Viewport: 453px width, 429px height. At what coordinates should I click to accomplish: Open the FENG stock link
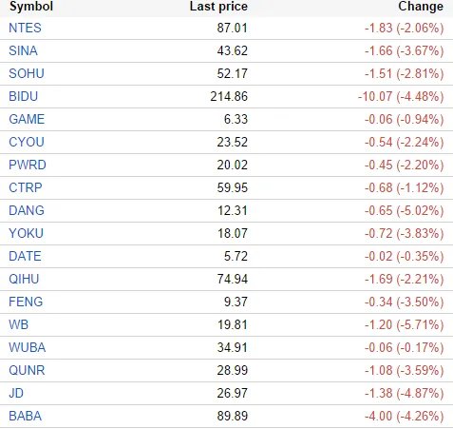pyautogui.click(x=26, y=302)
